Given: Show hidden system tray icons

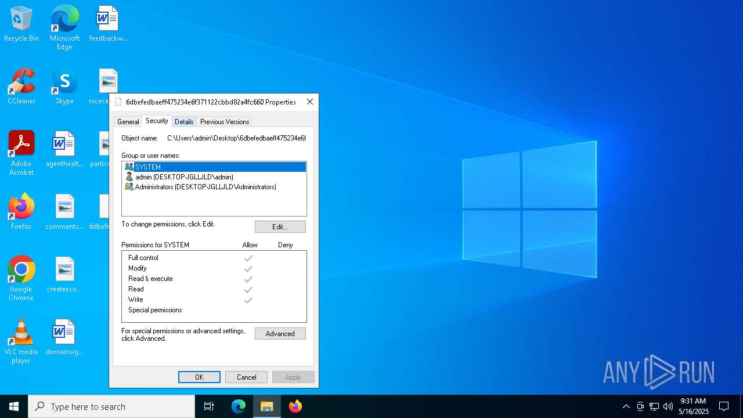Looking at the screenshot, I should coord(626,406).
